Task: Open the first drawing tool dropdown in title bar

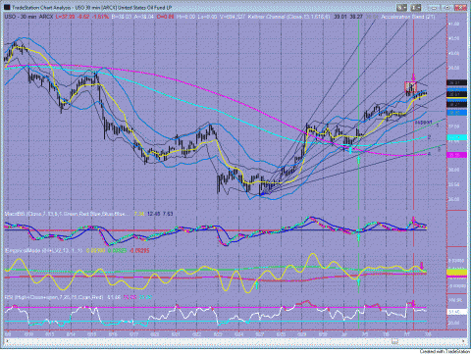Action: tap(402, 7)
